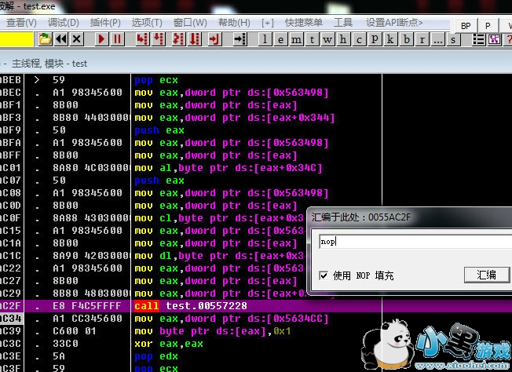Open the 'e' executable modules window
Image resolution: width=512 pixels, height=372 pixels.
coord(281,38)
